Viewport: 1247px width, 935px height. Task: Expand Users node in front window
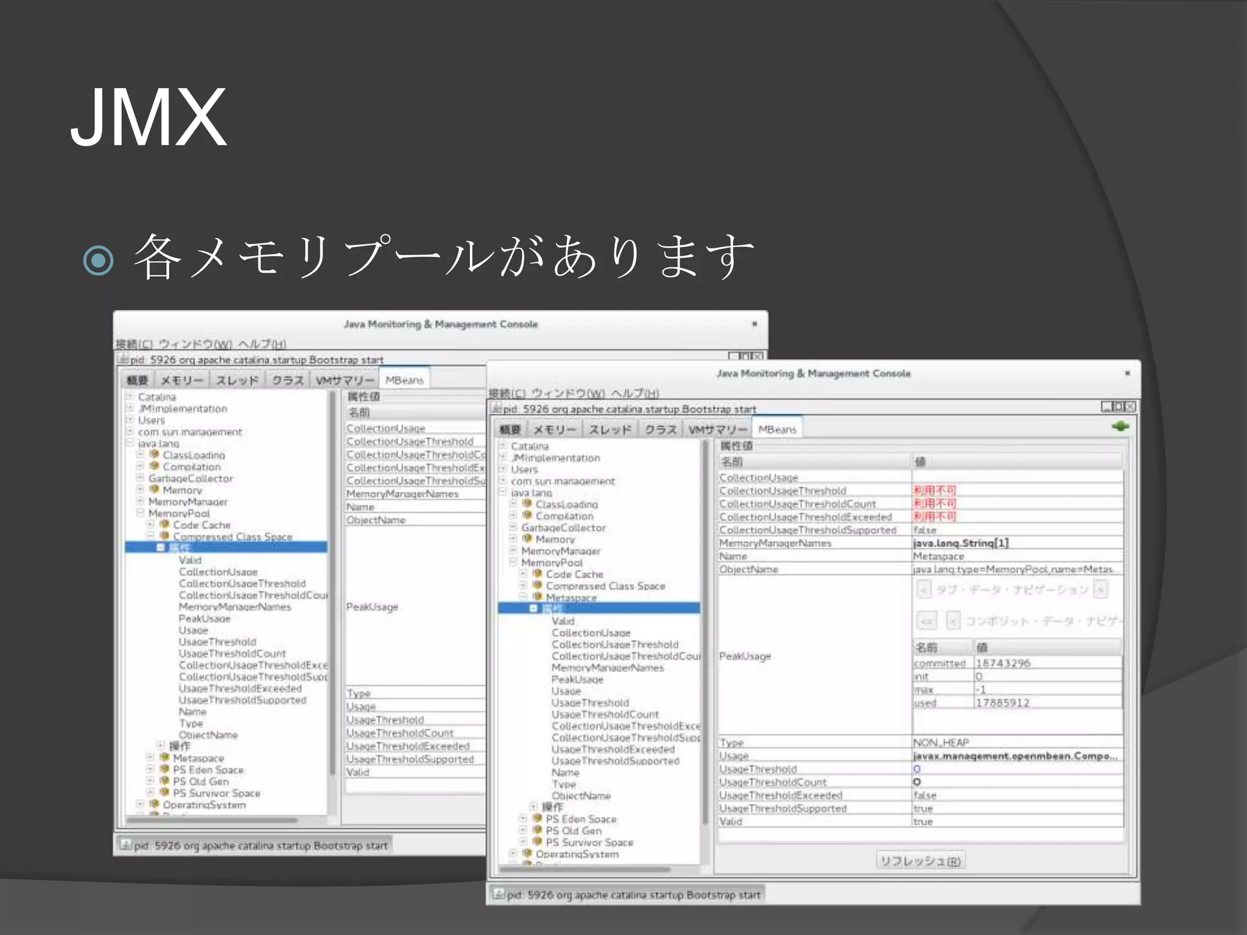503,469
